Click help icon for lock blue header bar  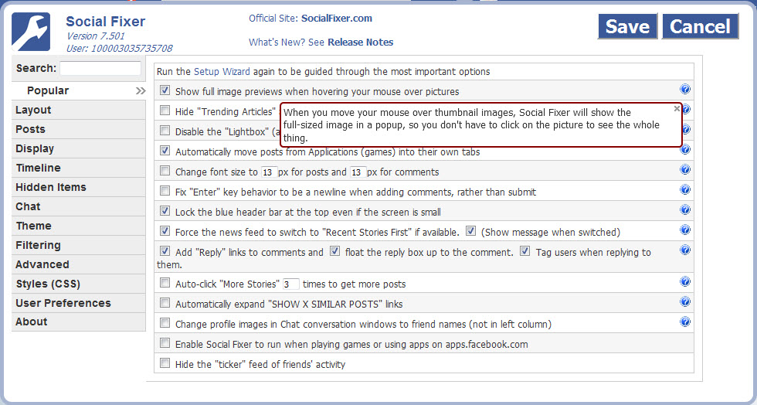684,210
